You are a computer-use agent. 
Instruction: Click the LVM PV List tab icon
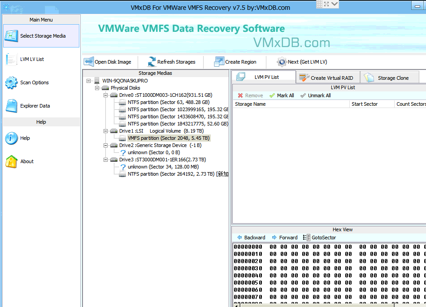[241, 77]
